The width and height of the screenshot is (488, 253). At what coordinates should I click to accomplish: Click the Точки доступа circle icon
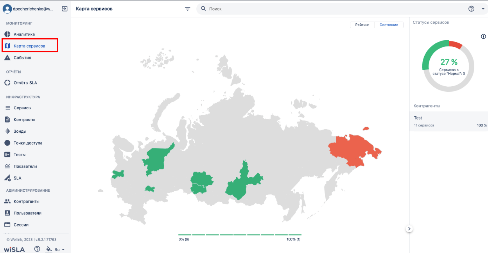click(7, 143)
